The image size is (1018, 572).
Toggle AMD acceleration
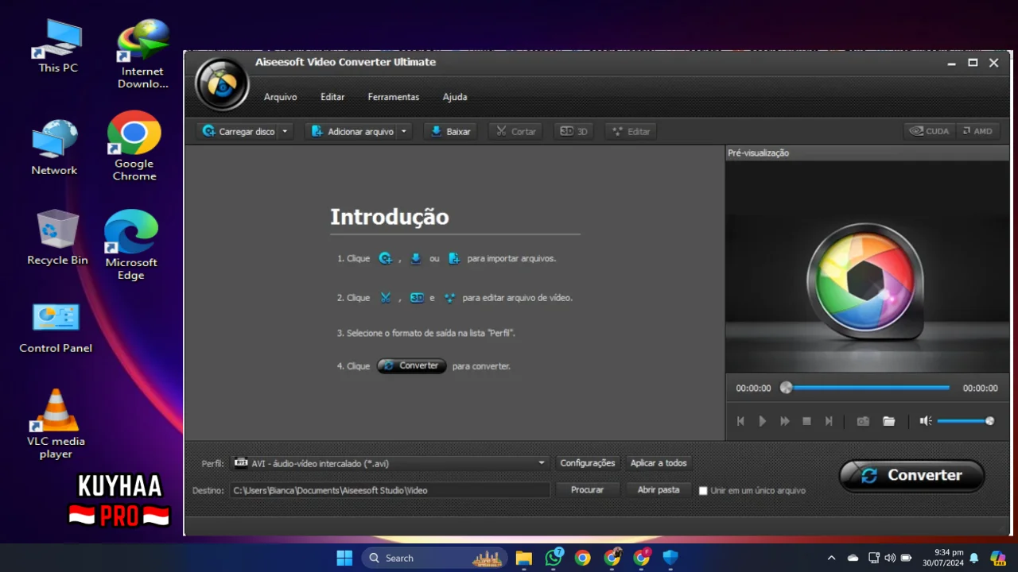(977, 131)
